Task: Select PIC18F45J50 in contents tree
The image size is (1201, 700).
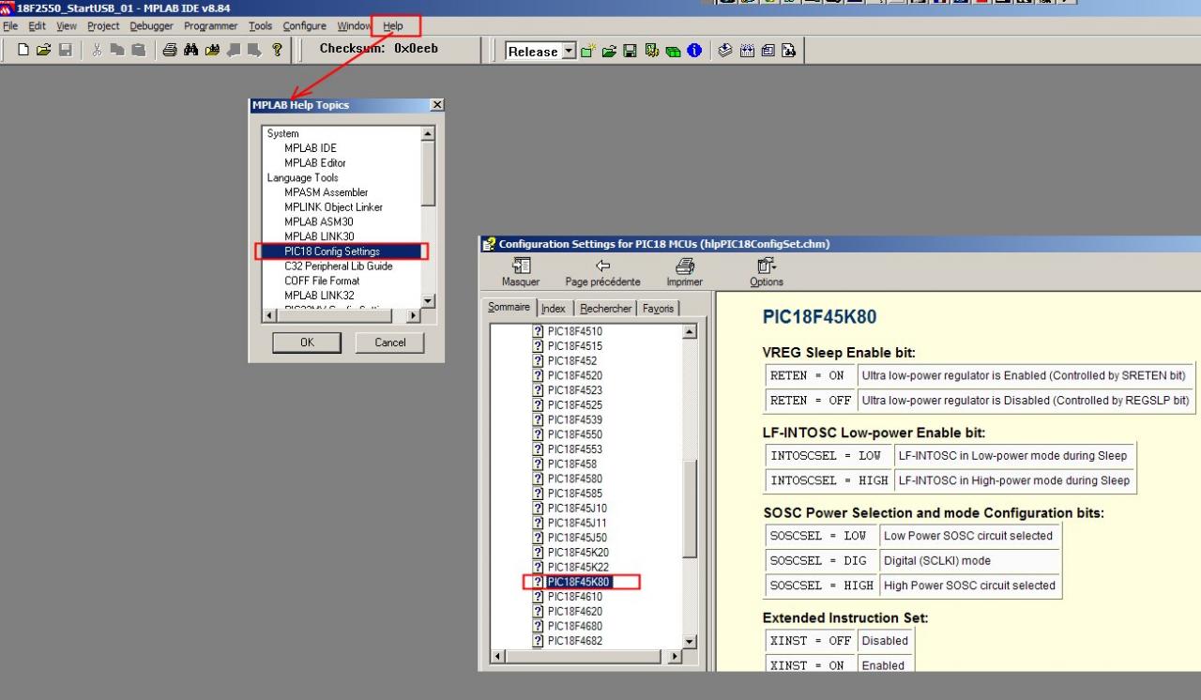Action: point(577,538)
